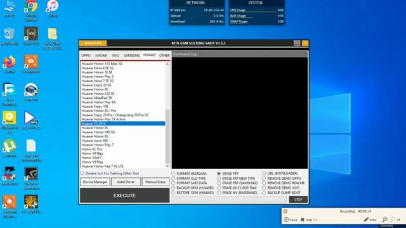
Task: Click the progress bar beside STOP
Action: (230, 199)
